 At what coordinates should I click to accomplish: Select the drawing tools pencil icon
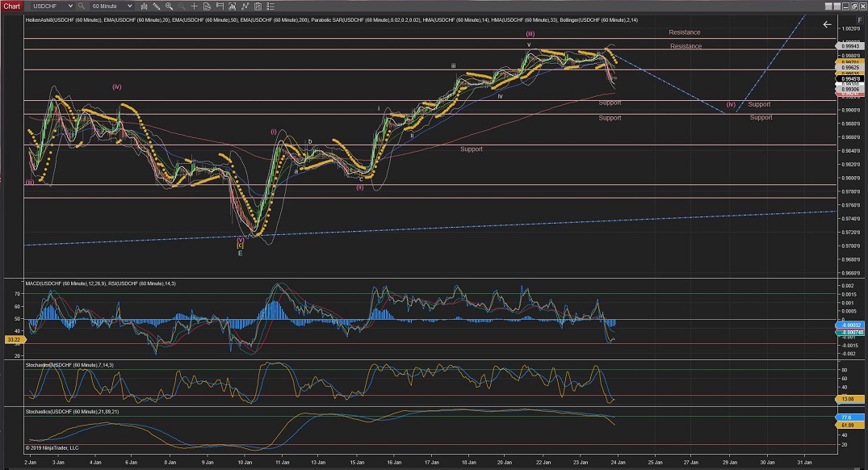tap(157, 6)
